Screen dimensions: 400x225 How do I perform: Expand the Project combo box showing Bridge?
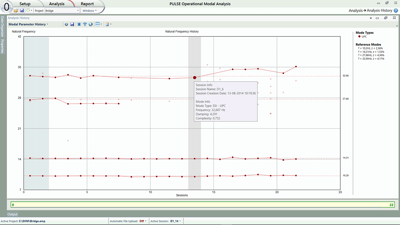coord(62,11)
